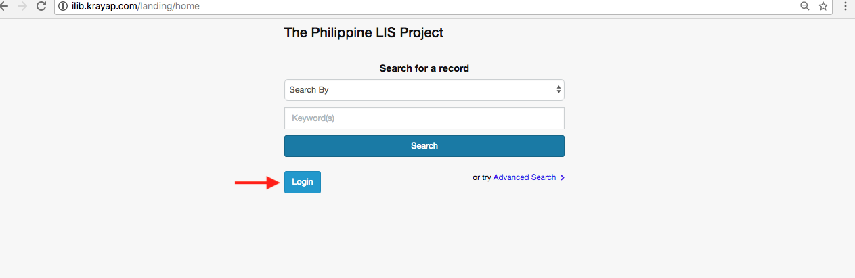
Task: Follow the Advanced Search link
Action: point(525,177)
